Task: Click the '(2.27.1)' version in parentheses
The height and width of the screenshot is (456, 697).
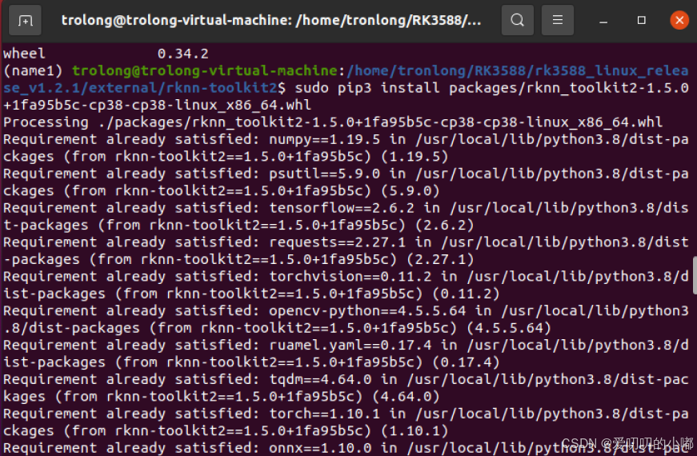Action: (440, 259)
